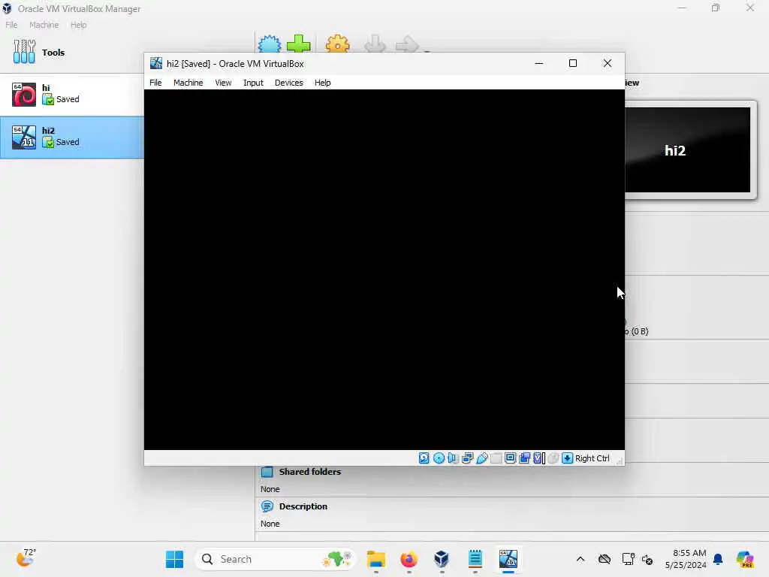Open the File menu in VirtualBox Manager
Image resolution: width=769 pixels, height=577 pixels.
tap(11, 25)
